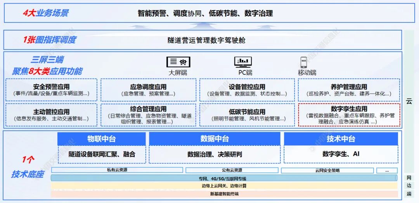
Task: Click the 1张图指挥调度 heading
Action: pos(49,40)
